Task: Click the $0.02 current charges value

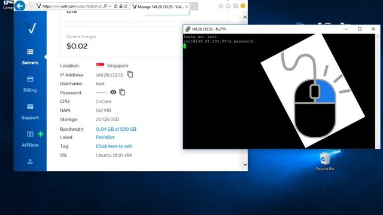Action: 77,46
